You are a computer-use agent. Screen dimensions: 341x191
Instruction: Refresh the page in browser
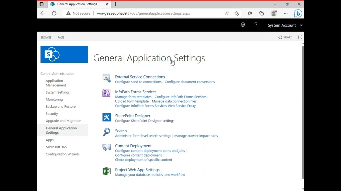54,13
